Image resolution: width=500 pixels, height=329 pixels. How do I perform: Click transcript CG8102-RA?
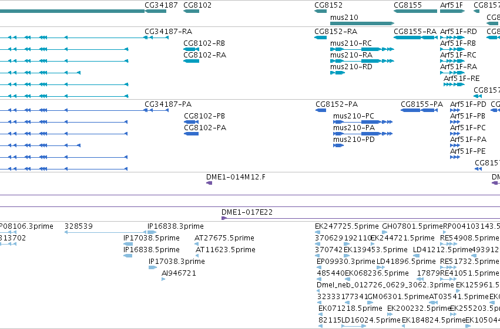pos(204,55)
